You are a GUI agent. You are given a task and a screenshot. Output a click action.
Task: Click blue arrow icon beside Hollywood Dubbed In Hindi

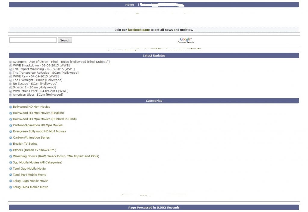11,119
